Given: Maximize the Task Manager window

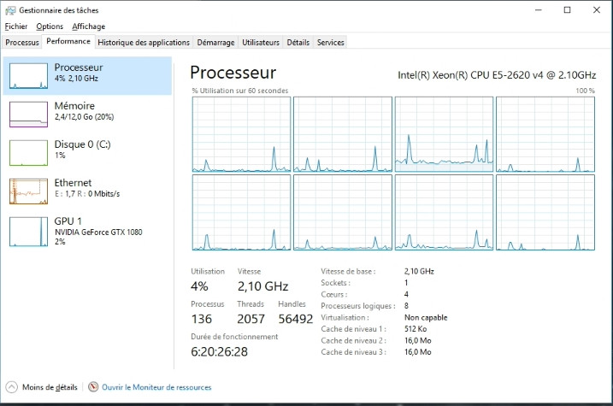Looking at the screenshot, I should coord(567,9).
